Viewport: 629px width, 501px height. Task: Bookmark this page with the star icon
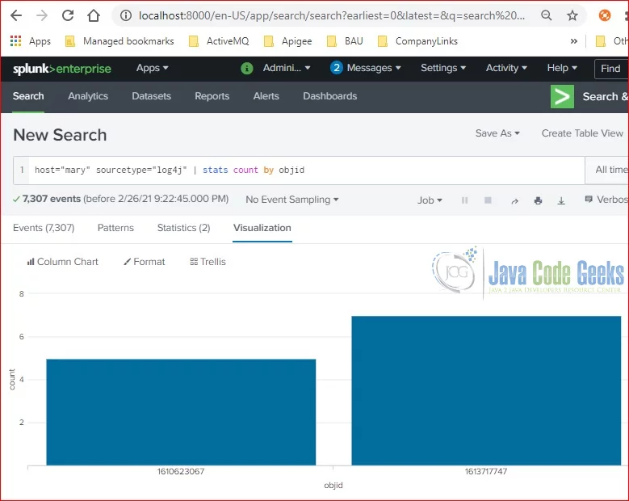click(572, 15)
